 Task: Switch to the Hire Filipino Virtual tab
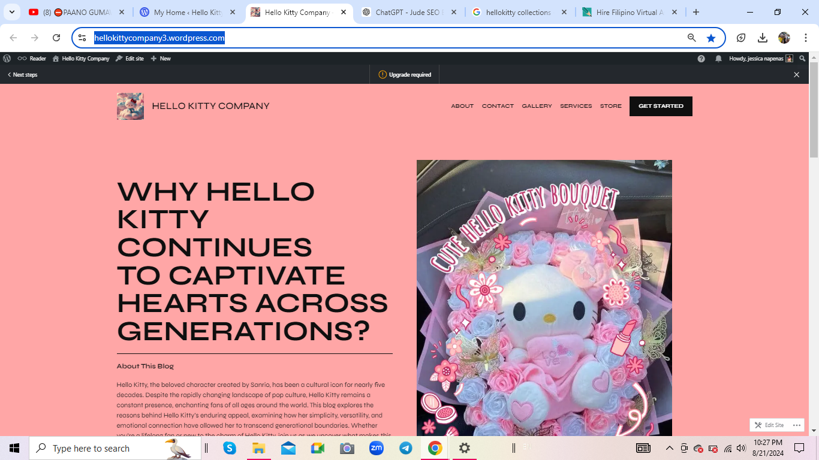coord(630,12)
